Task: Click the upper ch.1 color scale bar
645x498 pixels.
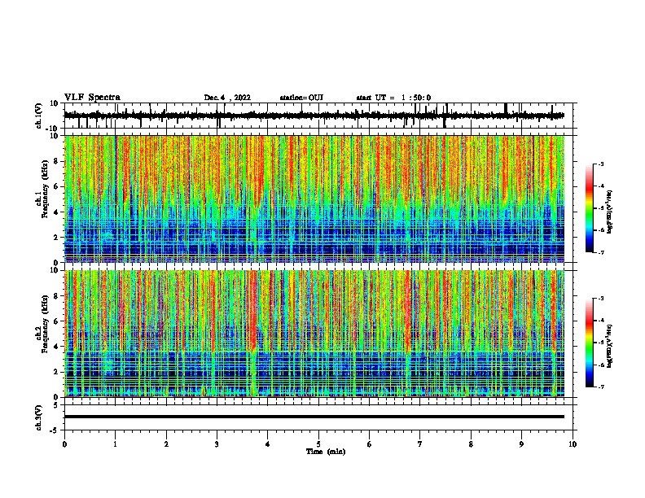Action: click(x=590, y=208)
